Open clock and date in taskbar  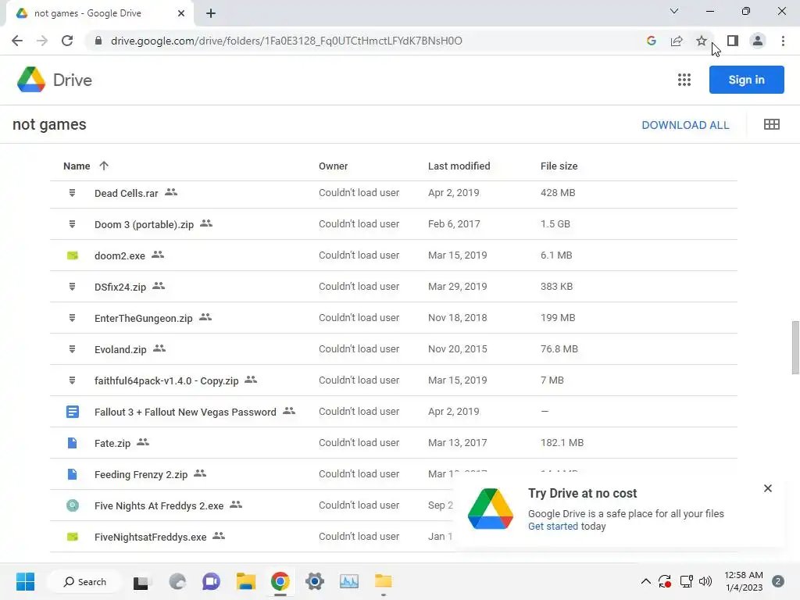(x=744, y=581)
